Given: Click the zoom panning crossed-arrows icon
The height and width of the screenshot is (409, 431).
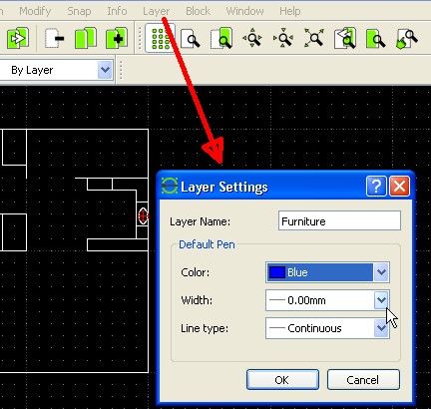Looking at the screenshot, I should tap(313, 38).
